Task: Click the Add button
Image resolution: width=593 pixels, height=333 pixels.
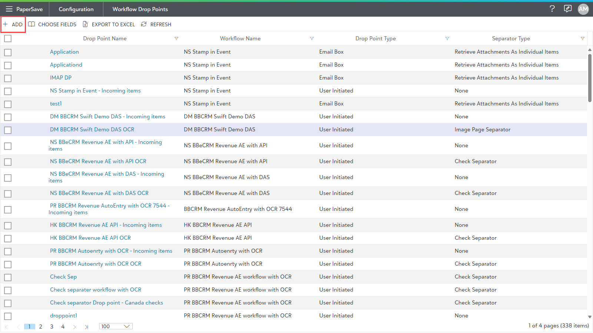Action: (x=13, y=24)
